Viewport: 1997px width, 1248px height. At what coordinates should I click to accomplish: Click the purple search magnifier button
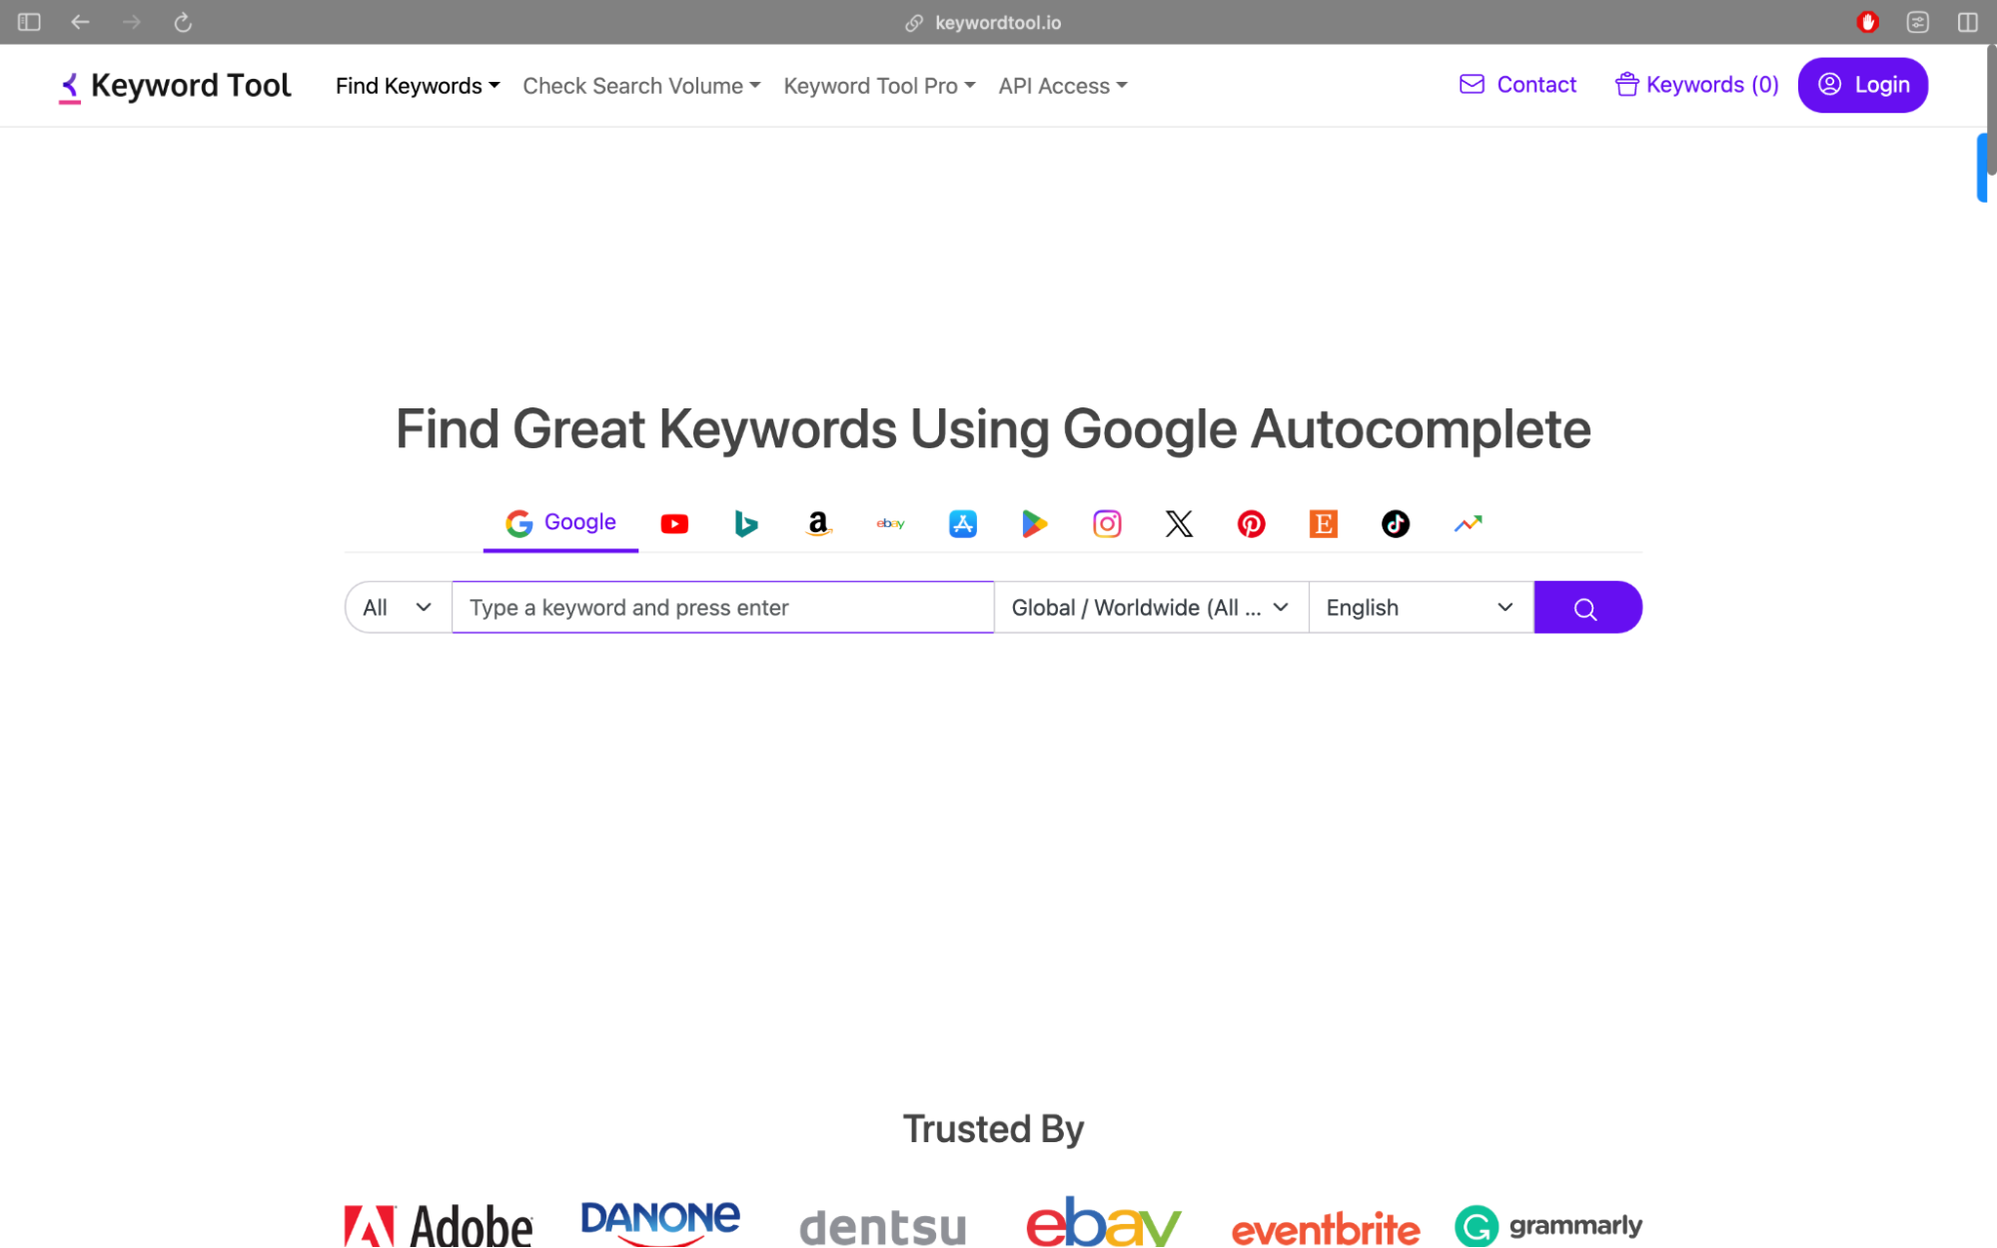tap(1586, 607)
